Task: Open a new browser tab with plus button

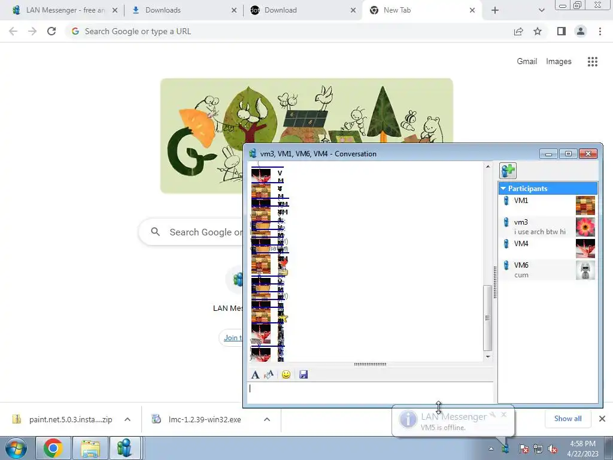Action: tap(495, 10)
